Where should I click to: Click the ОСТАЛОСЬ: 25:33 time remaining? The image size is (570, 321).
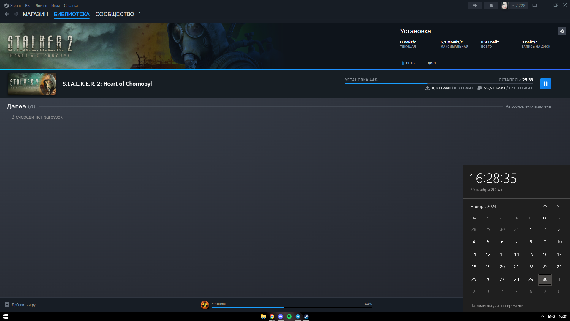[516, 80]
